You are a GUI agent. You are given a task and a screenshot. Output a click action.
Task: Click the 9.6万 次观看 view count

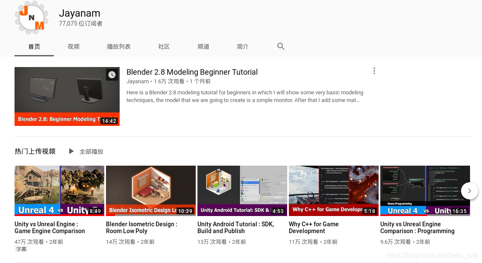click(x=397, y=242)
